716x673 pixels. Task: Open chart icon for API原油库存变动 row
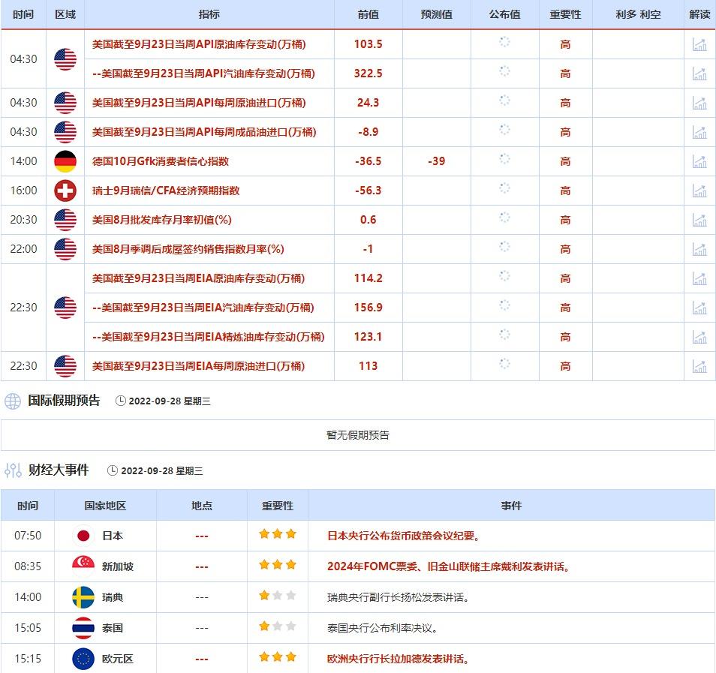click(699, 44)
